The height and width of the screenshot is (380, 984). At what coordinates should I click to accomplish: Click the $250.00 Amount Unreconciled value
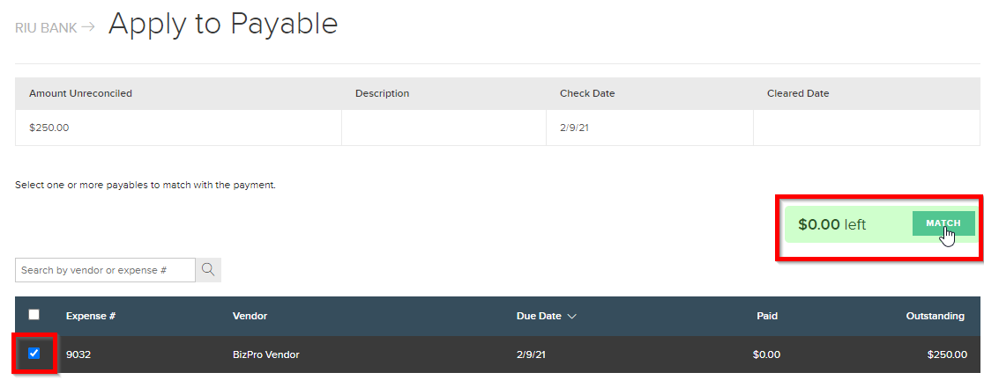(x=49, y=128)
